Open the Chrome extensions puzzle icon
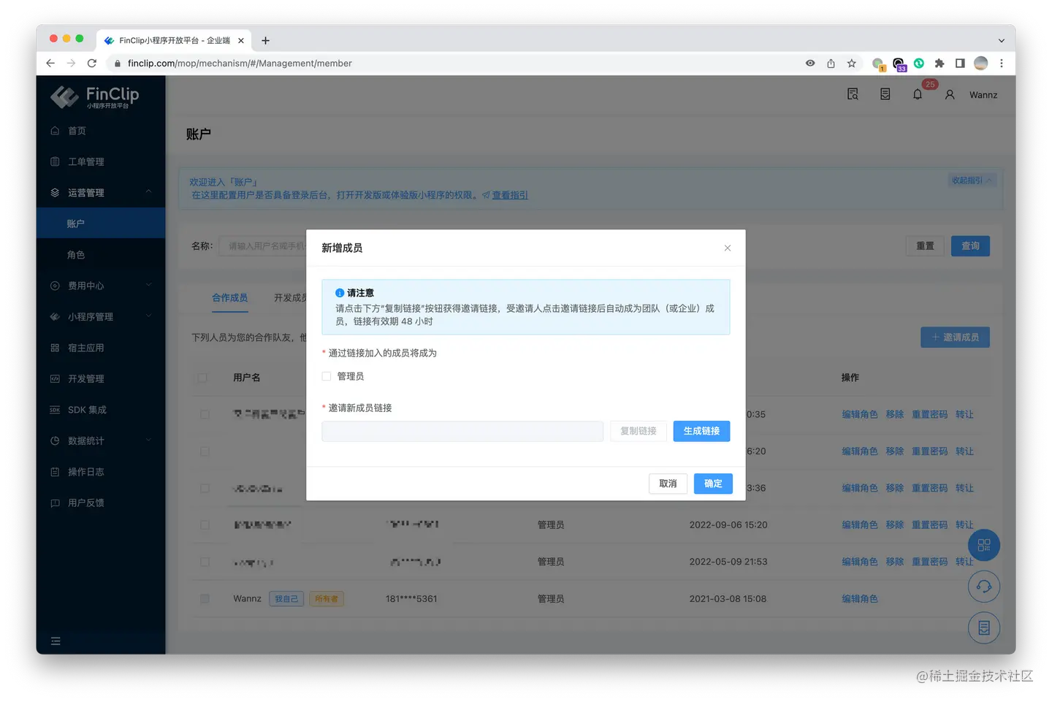The width and height of the screenshot is (1052, 702). [x=939, y=64]
